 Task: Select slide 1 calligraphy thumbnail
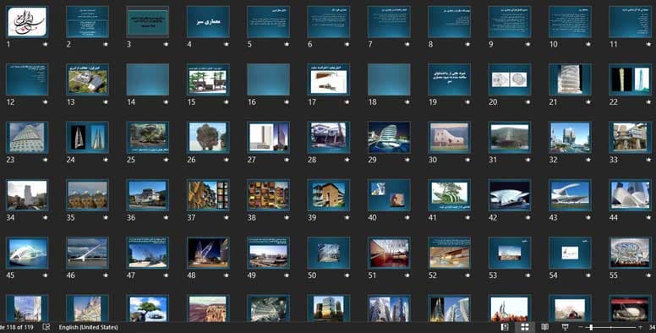pyautogui.click(x=27, y=22)
